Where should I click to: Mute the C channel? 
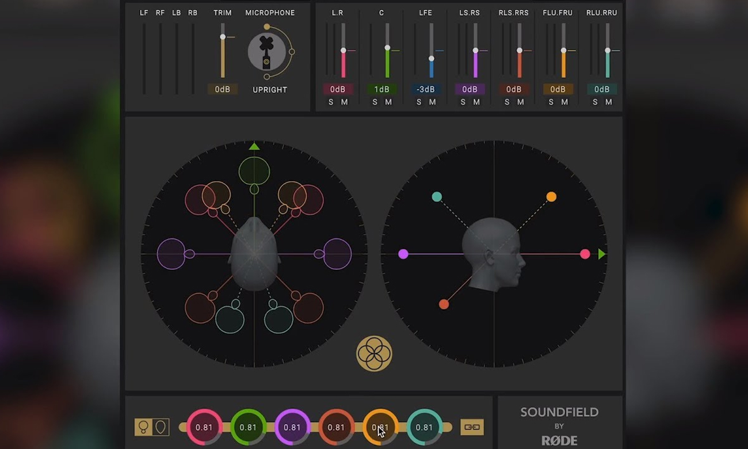[388, 102]
